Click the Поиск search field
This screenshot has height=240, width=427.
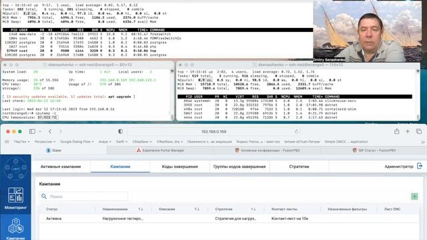point(83,196)
